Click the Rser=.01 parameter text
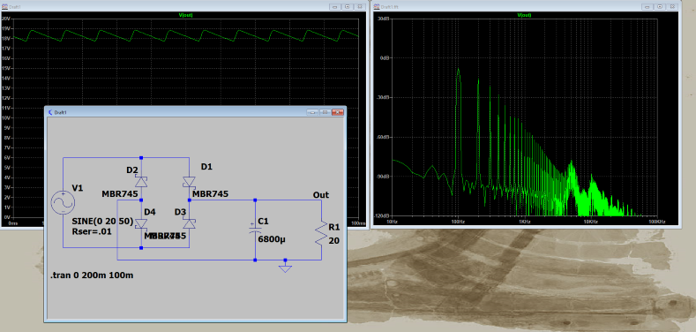Image resolution: width=696 pixels, height=332 pixels. coord(91,231)
